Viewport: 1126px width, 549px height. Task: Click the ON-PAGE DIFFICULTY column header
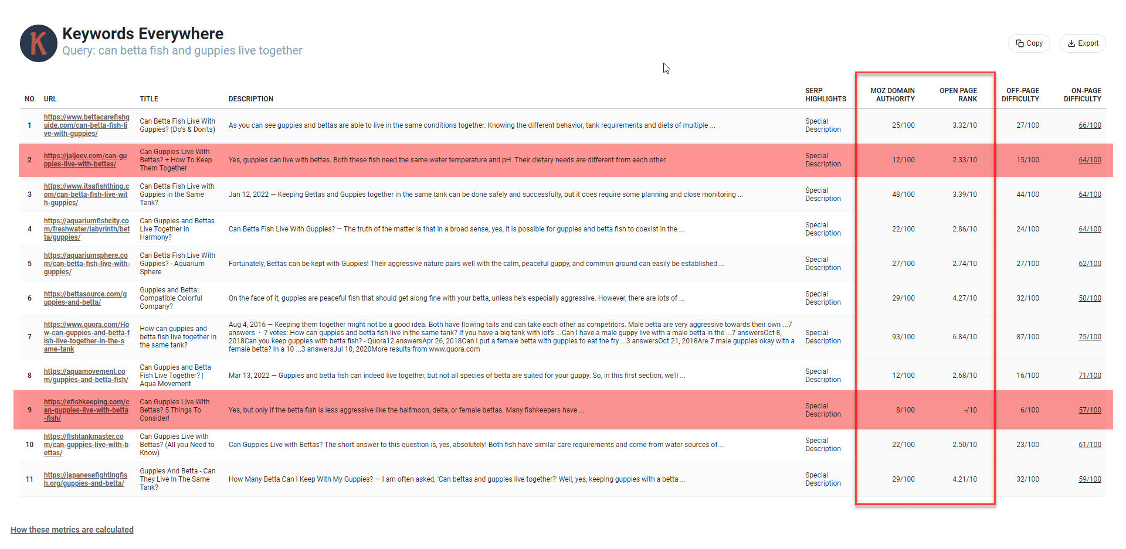click(1083, 95)
